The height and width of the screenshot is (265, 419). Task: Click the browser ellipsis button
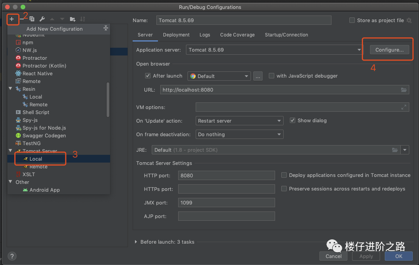[x=258, y=76]
